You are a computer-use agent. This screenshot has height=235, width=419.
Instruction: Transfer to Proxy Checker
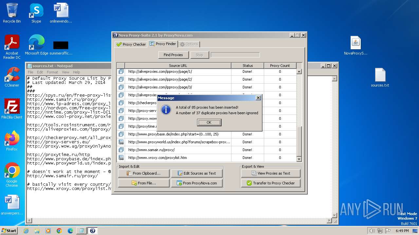click(271, 183)
